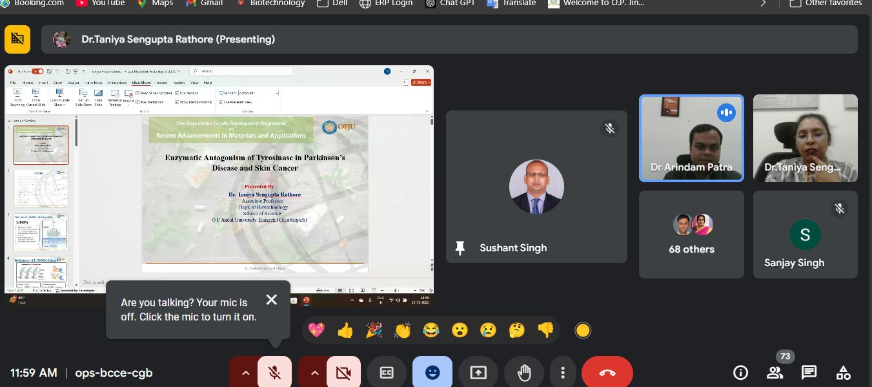Image resolution: width=872 pixels, height=387 pixels.
Task: Raise your hand in the meeting
Action: pyautogui.click(x=523, y=373)
